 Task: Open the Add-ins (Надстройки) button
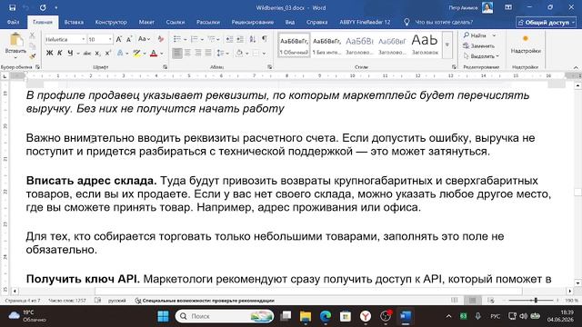[526, 45]
